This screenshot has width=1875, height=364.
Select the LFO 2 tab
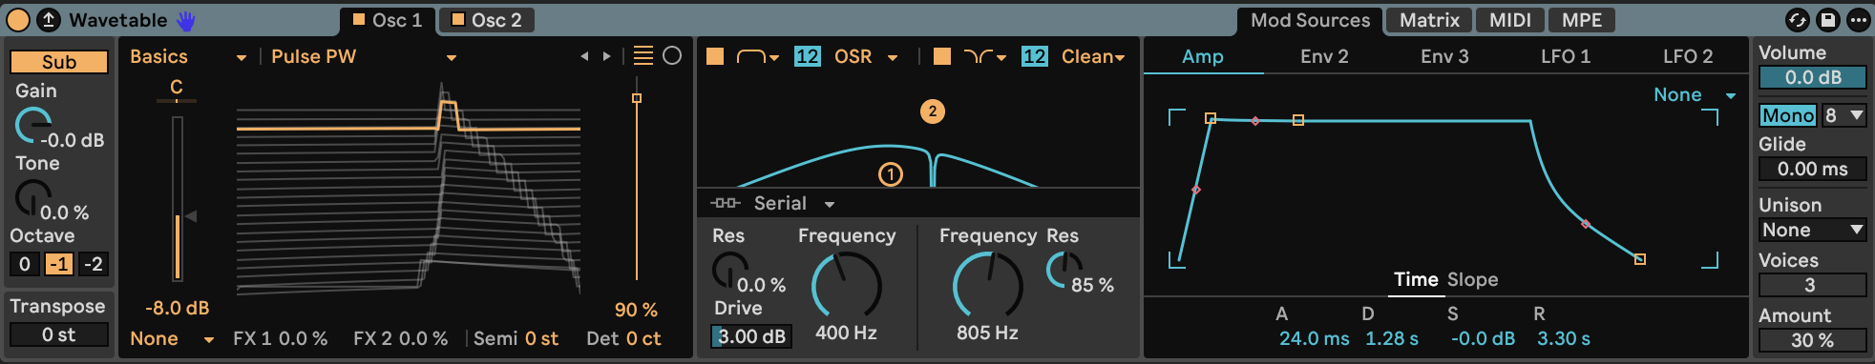(x=1687, y=57)
